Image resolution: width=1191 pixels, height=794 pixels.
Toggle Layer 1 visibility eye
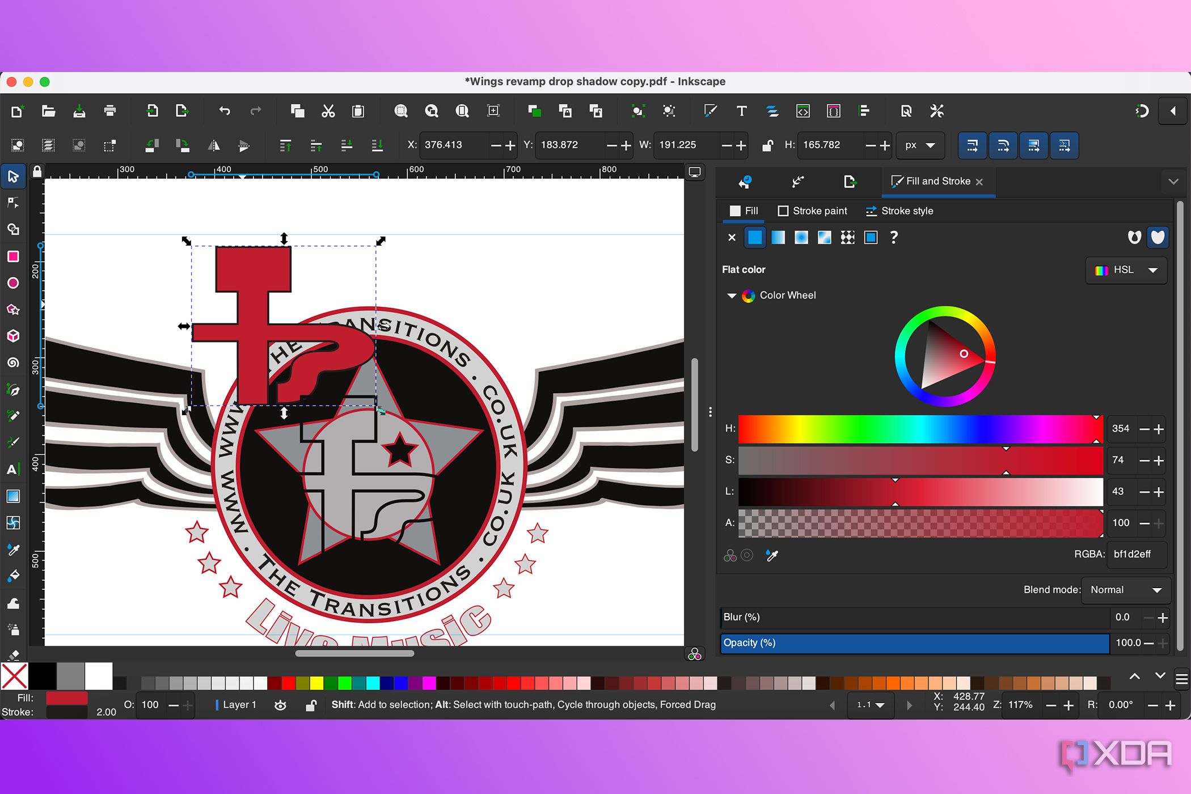(x=280, y=705)
